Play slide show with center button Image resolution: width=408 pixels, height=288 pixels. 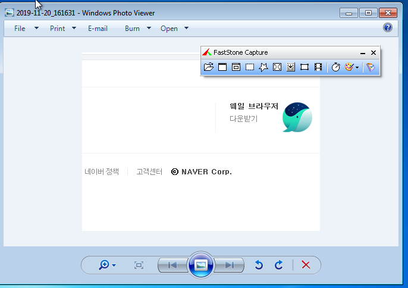coord(201,265)
